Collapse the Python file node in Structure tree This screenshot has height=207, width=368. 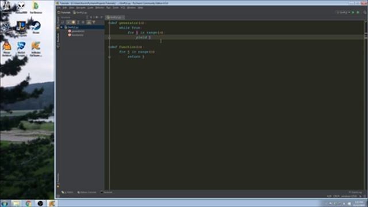click(x=62, y=27)
